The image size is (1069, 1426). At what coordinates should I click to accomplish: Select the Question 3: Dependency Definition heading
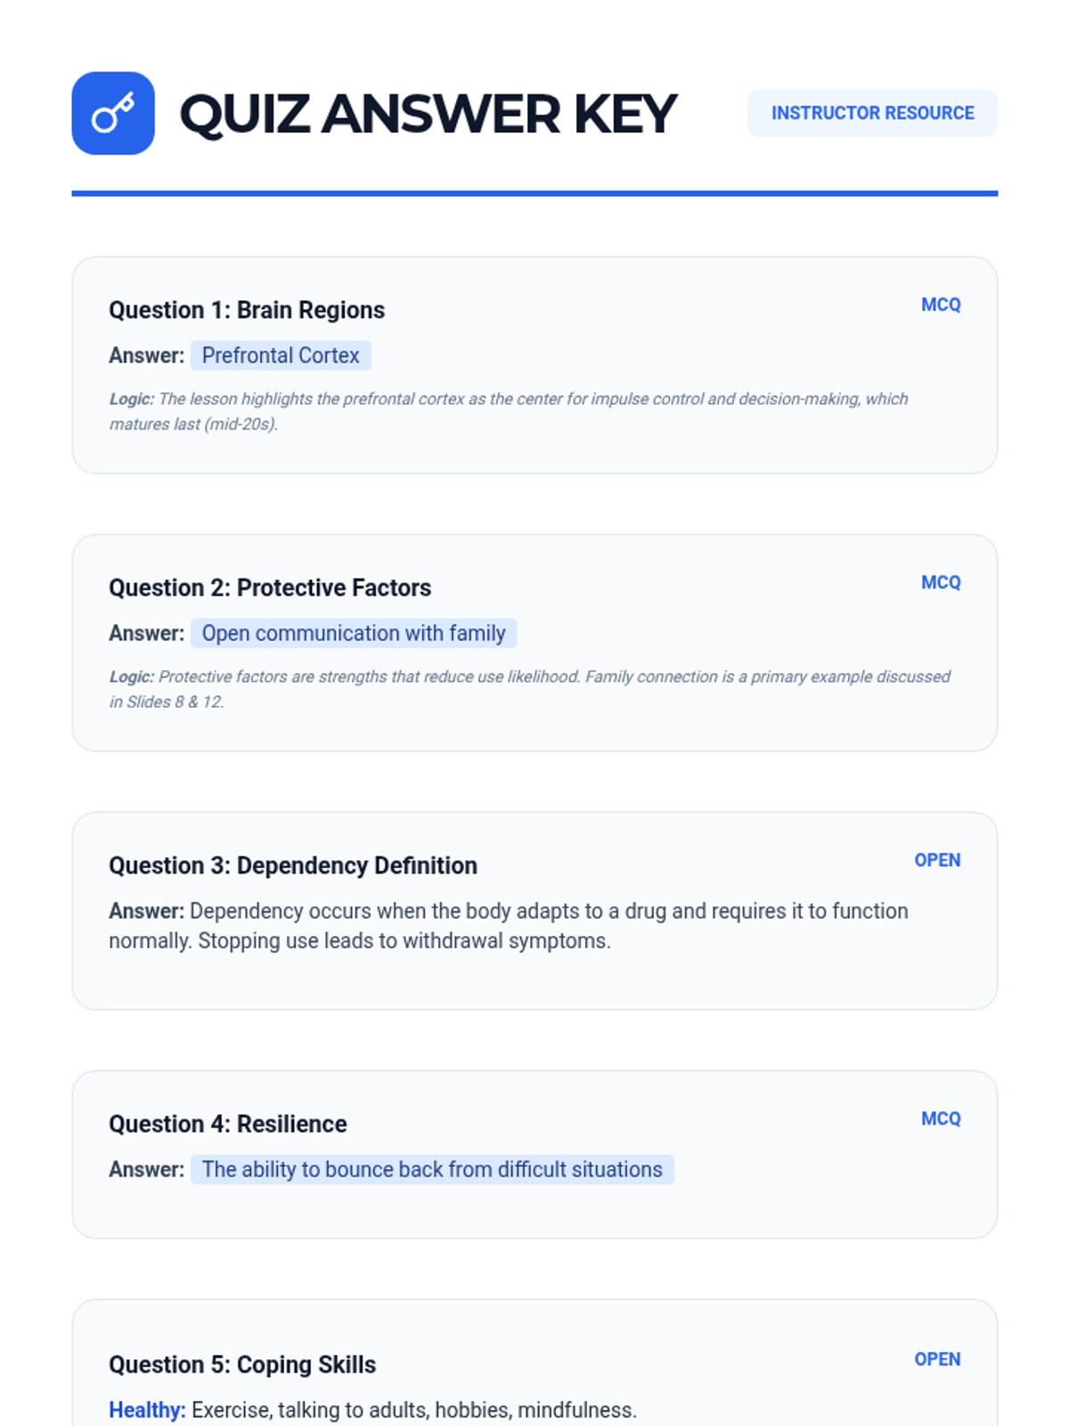tap(293, 866)
